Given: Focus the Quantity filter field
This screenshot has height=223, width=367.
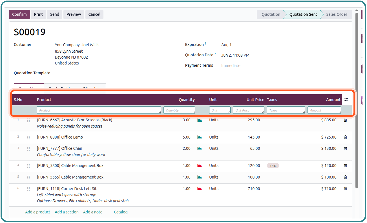Looking at the screenshot, I should tap(179, 110).
